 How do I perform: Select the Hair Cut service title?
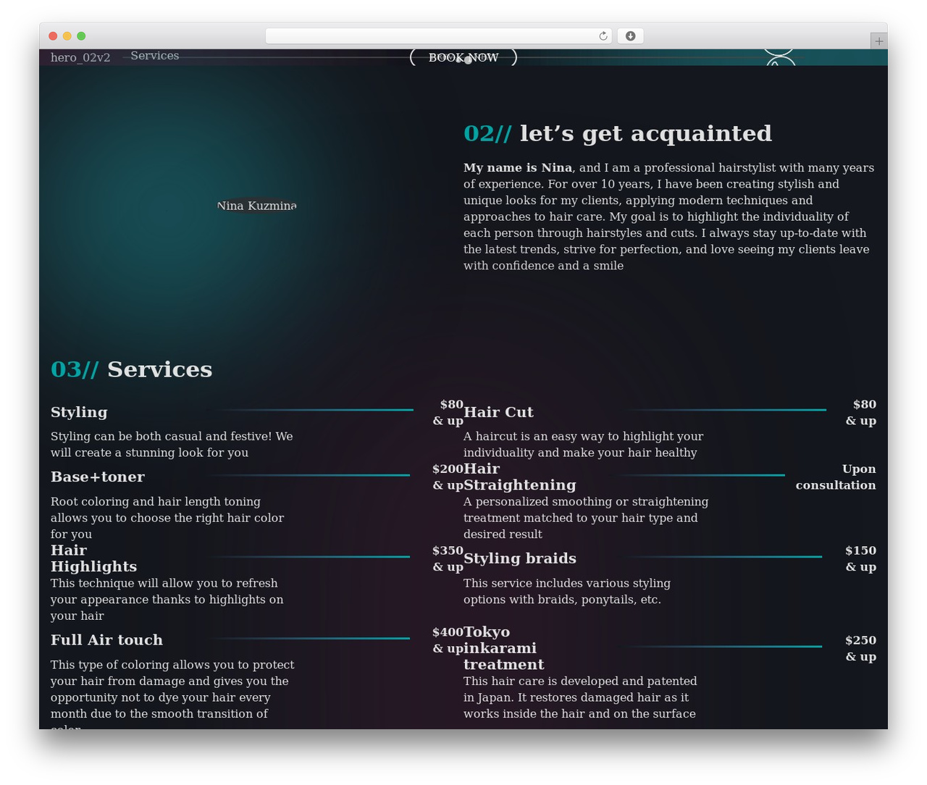(x=498, y=412)
